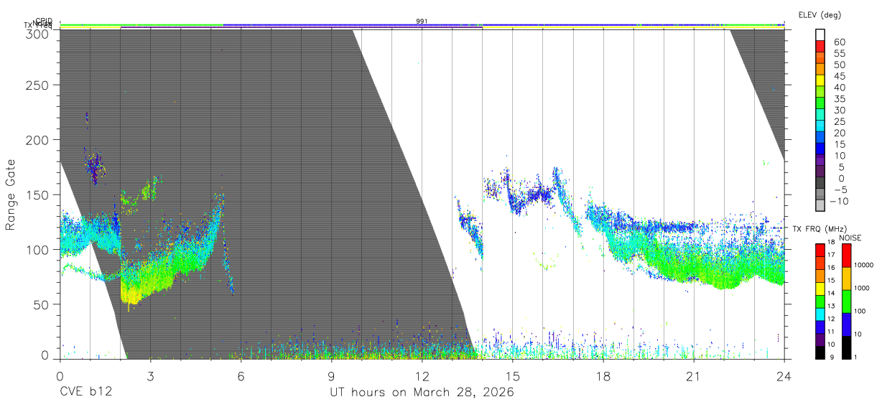Click the 6 tick on UT hours axis
The image size is (882, 407).
pos(241,375)
